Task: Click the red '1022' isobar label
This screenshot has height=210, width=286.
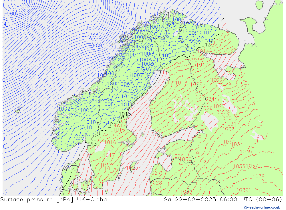Action: 217,80
